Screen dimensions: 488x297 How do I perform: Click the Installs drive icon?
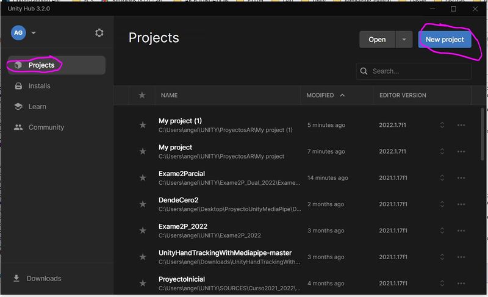pos(18,86)
